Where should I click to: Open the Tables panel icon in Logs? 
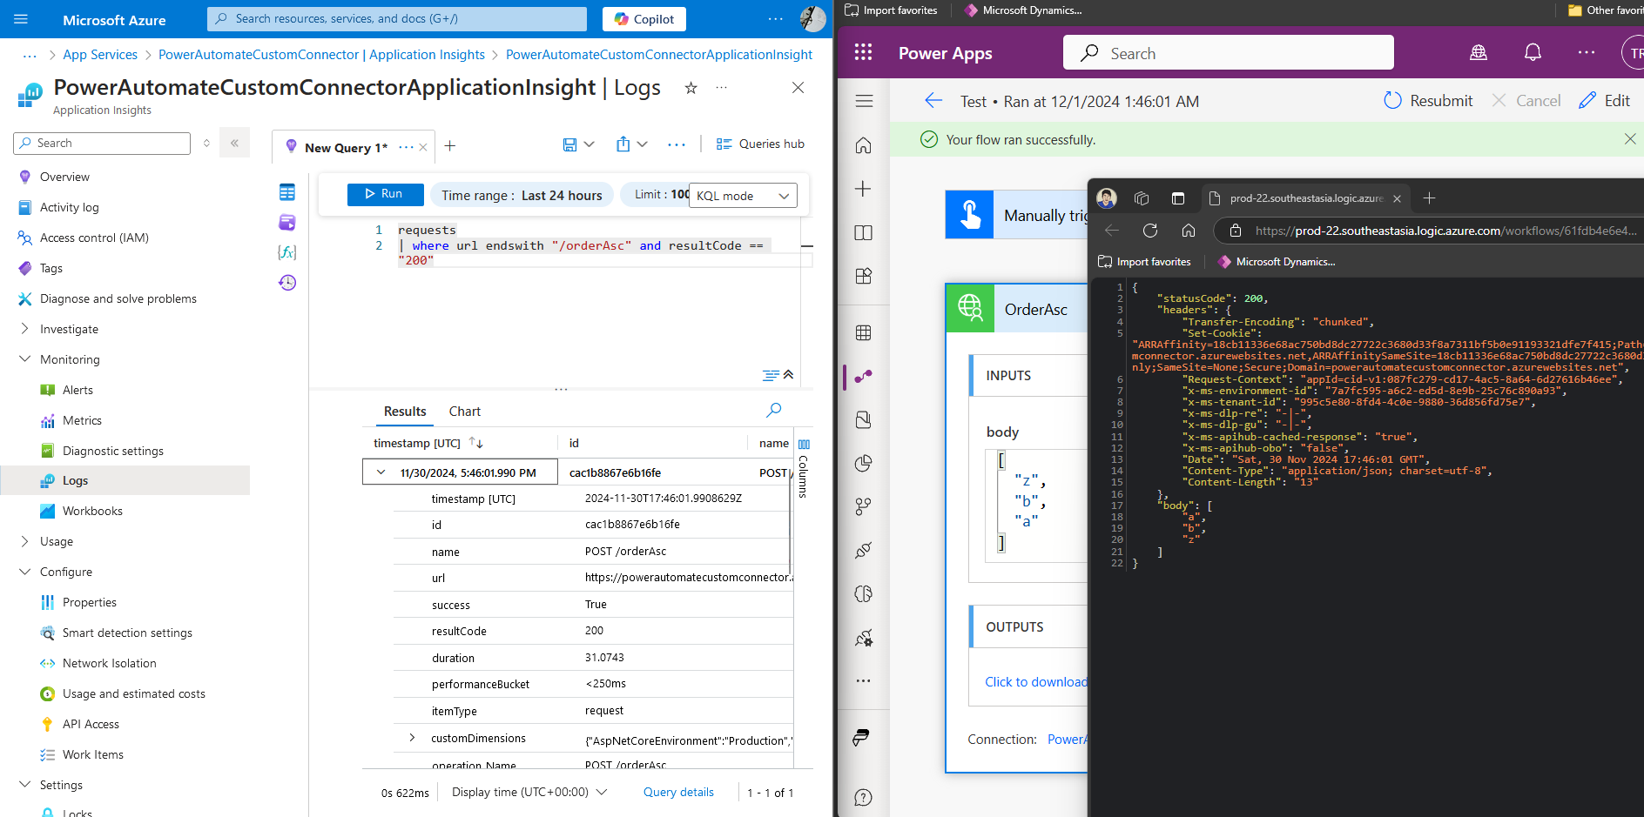coord(287,192)
